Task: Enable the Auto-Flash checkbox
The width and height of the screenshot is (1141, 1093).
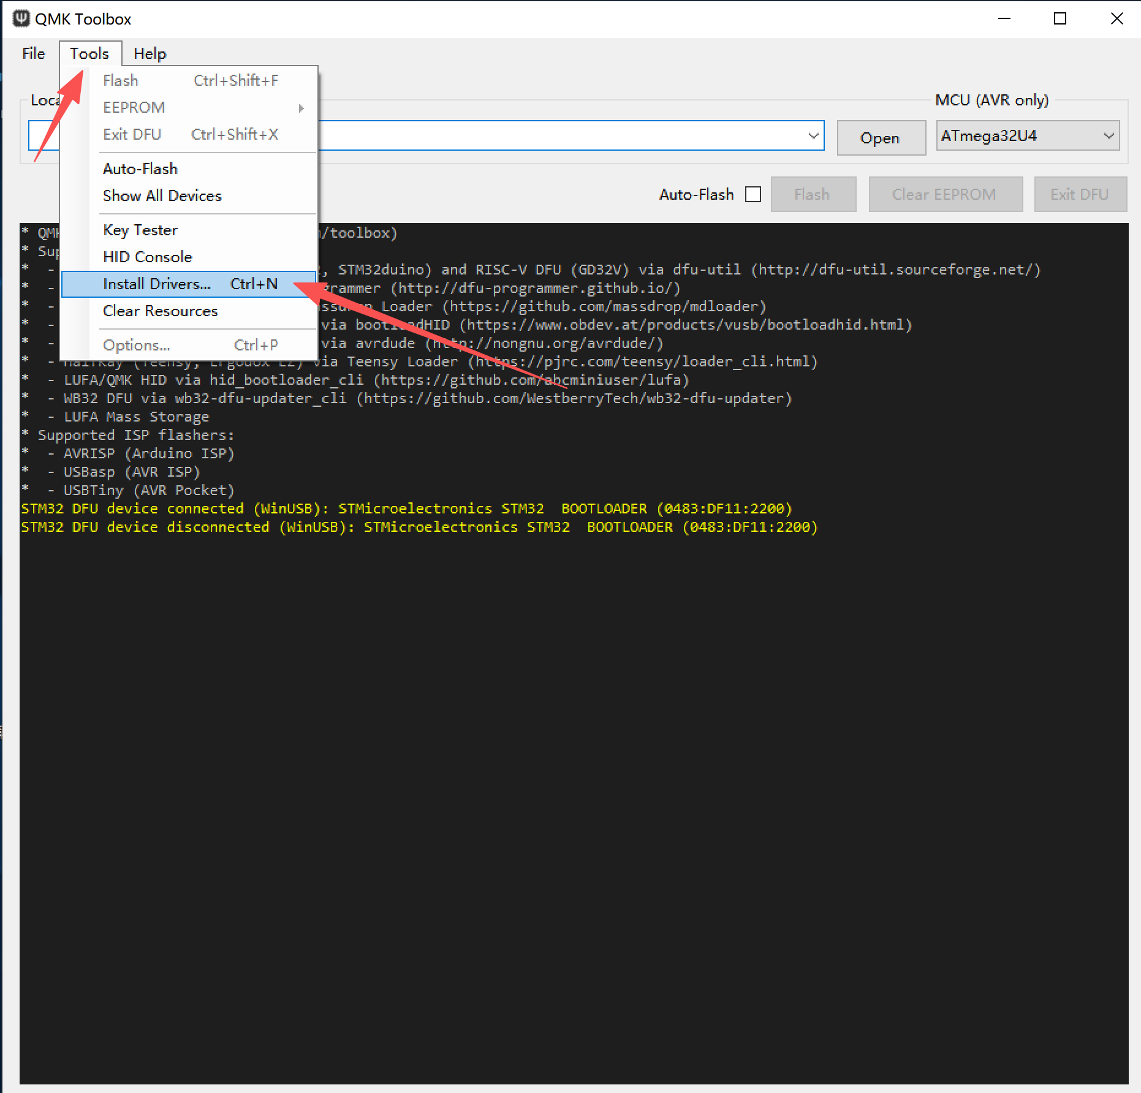Action: point(753,194)
